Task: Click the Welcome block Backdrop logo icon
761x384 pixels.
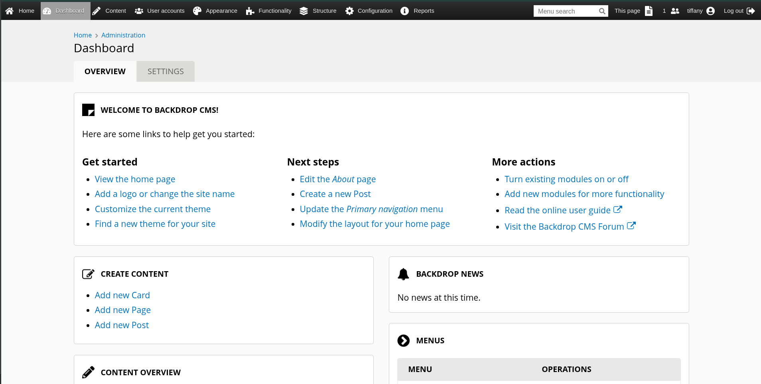Action: (x=88, y=110)
